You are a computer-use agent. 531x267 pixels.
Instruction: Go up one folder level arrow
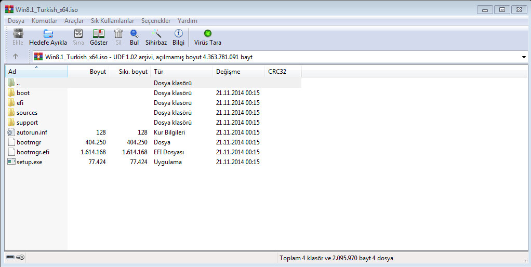[x=16, y=57]
